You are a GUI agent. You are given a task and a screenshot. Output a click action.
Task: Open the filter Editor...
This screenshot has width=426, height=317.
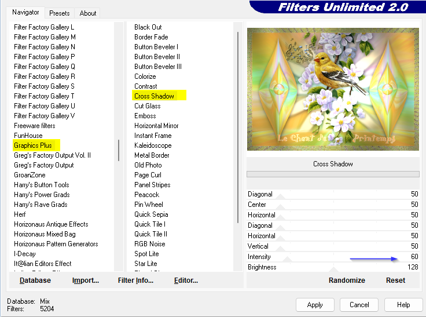coord(186,280)
